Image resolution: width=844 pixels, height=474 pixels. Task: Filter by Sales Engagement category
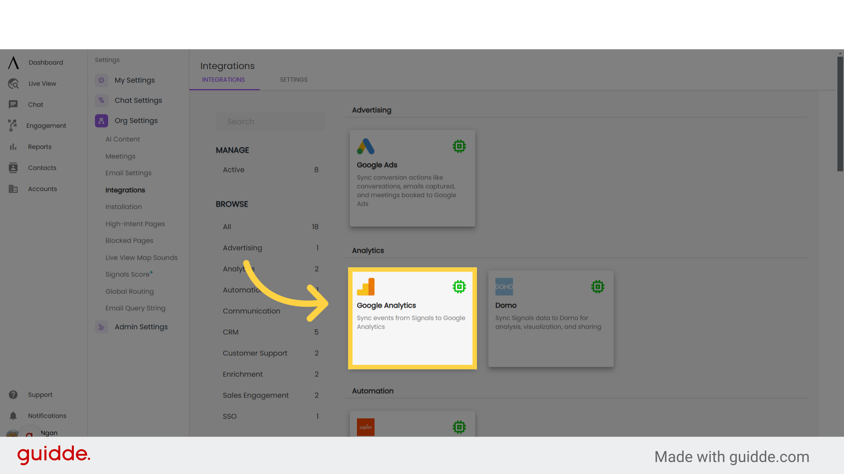click(x=270, y=395)
